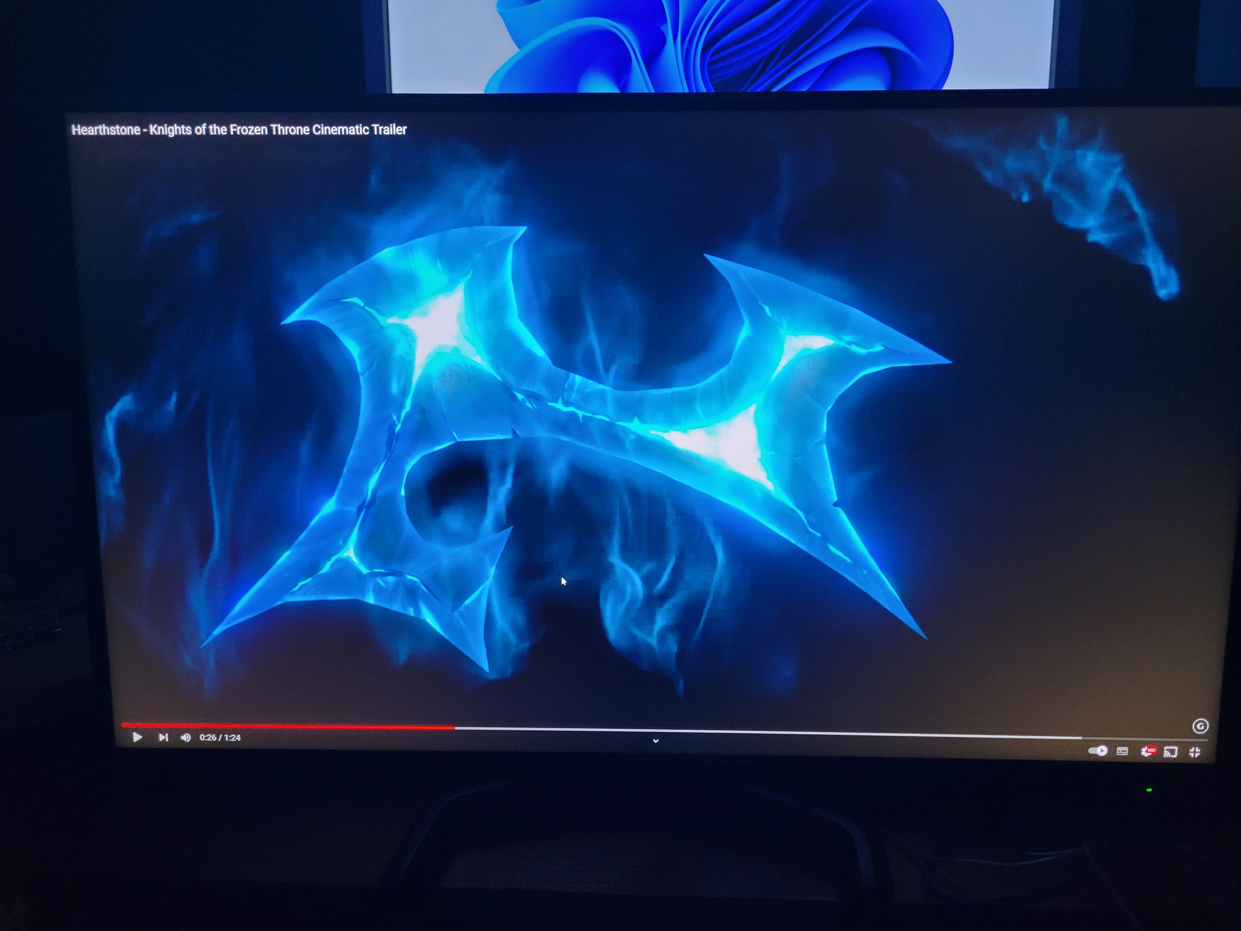Toggle subtitles/closed captions
1241x931 pixels.
1122,751
